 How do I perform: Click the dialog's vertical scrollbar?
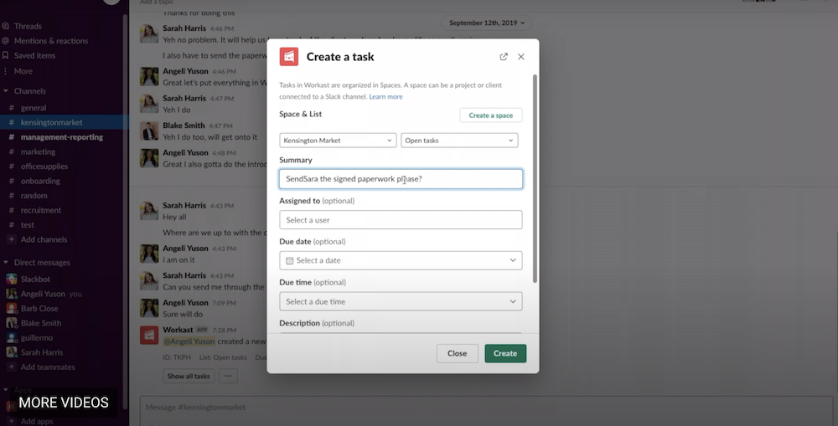(535, 179)
